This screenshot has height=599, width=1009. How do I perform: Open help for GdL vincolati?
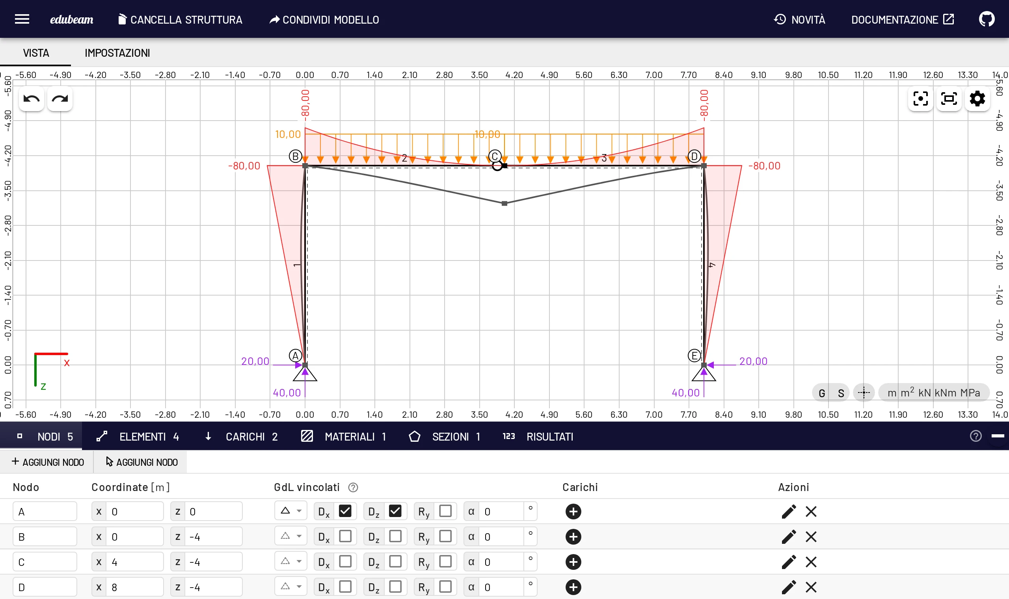[x=353, y=487]
